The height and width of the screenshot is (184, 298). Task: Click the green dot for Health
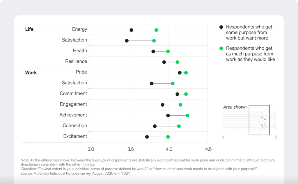(168, 51)
